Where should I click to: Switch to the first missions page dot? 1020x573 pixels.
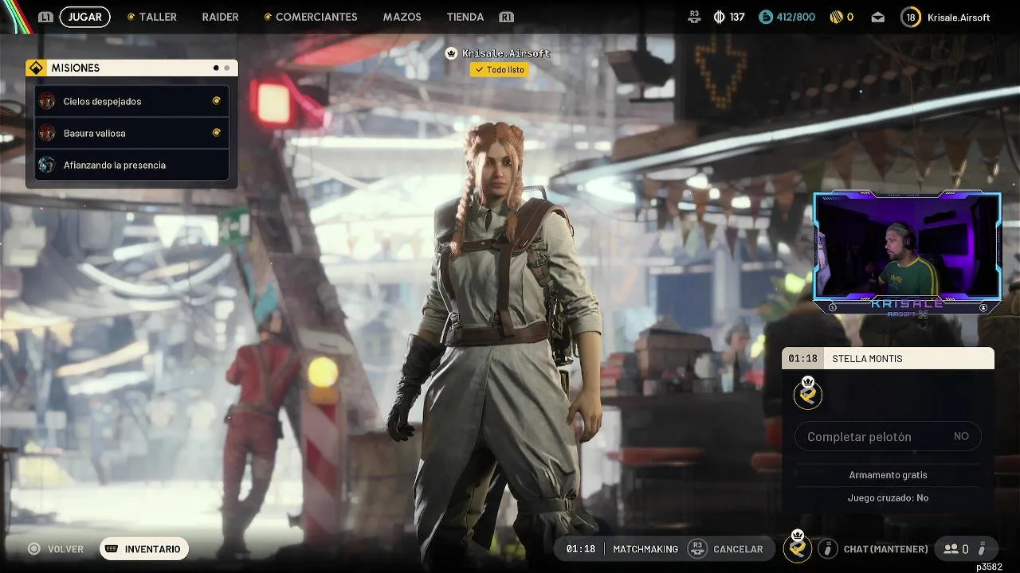[x=216, y=68]
